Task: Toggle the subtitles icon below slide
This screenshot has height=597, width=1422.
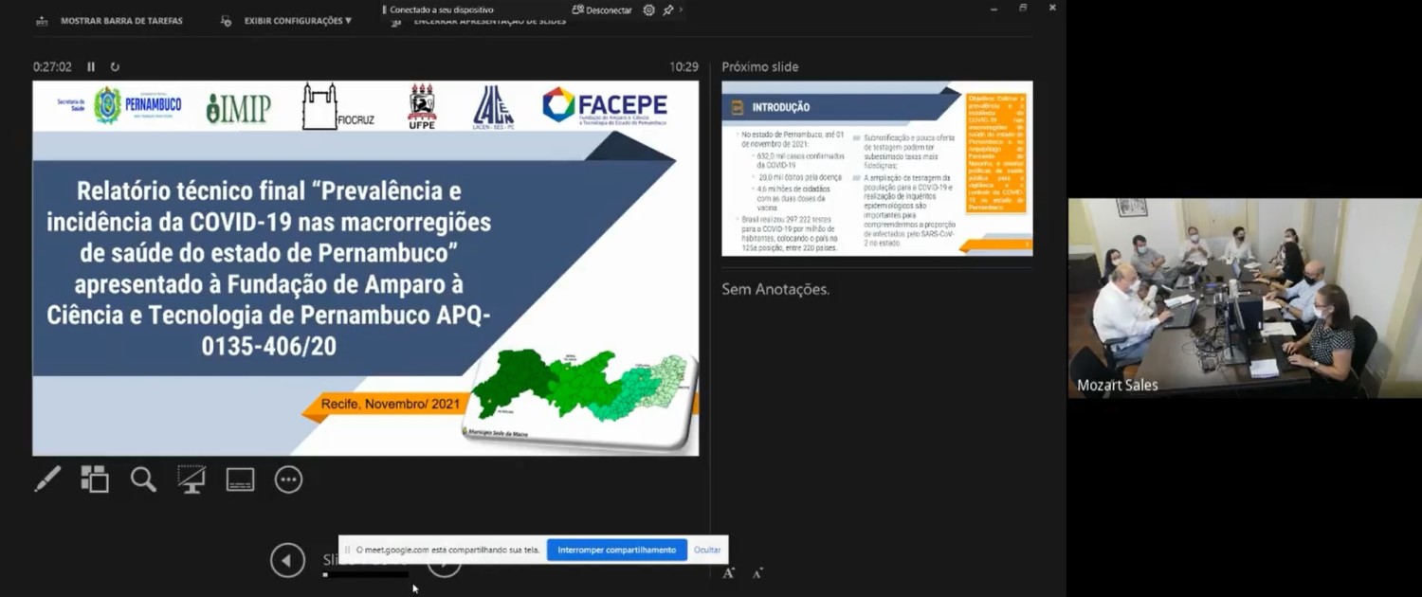Action: tap(240, 479)
